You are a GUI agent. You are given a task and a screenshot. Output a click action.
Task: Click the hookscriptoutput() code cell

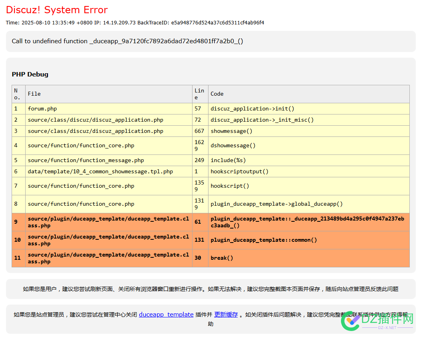coord(309,172)
